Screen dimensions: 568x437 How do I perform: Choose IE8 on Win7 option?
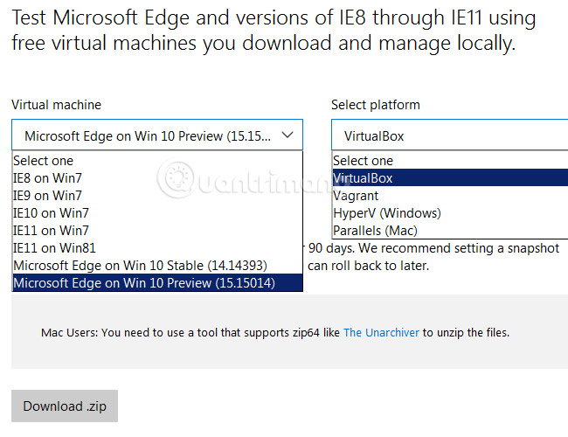(x=47, y=177)
